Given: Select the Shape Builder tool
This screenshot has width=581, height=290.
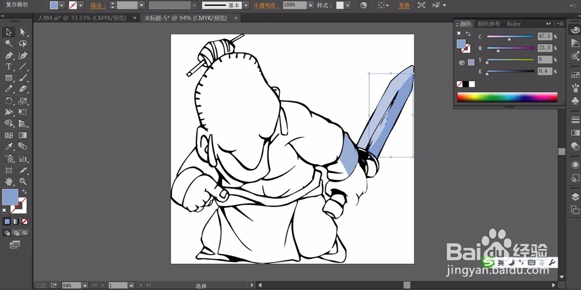Looking at the screenshot, I should pyautogui.click(x=9, y=124).
